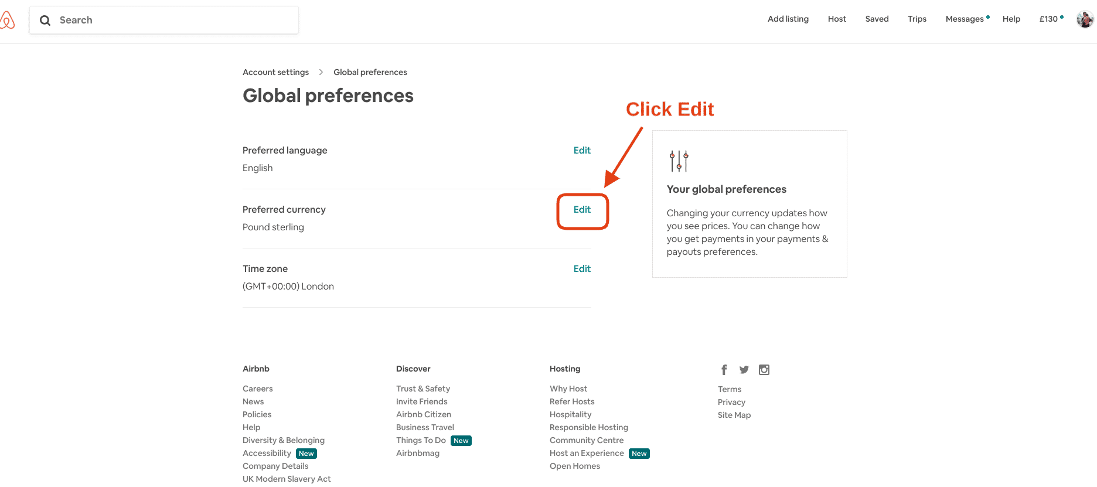Edit the Preferred language setting
Screen dimensions: 1097x487
[x=582, y=150]
